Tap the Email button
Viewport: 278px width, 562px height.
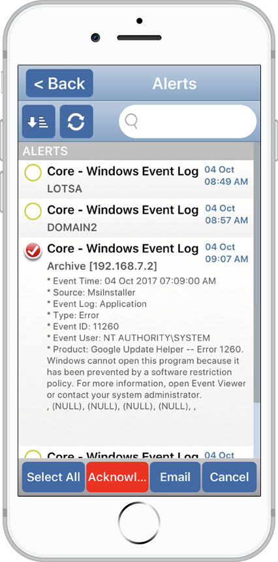pyautogui.click(x=176, y=477)
